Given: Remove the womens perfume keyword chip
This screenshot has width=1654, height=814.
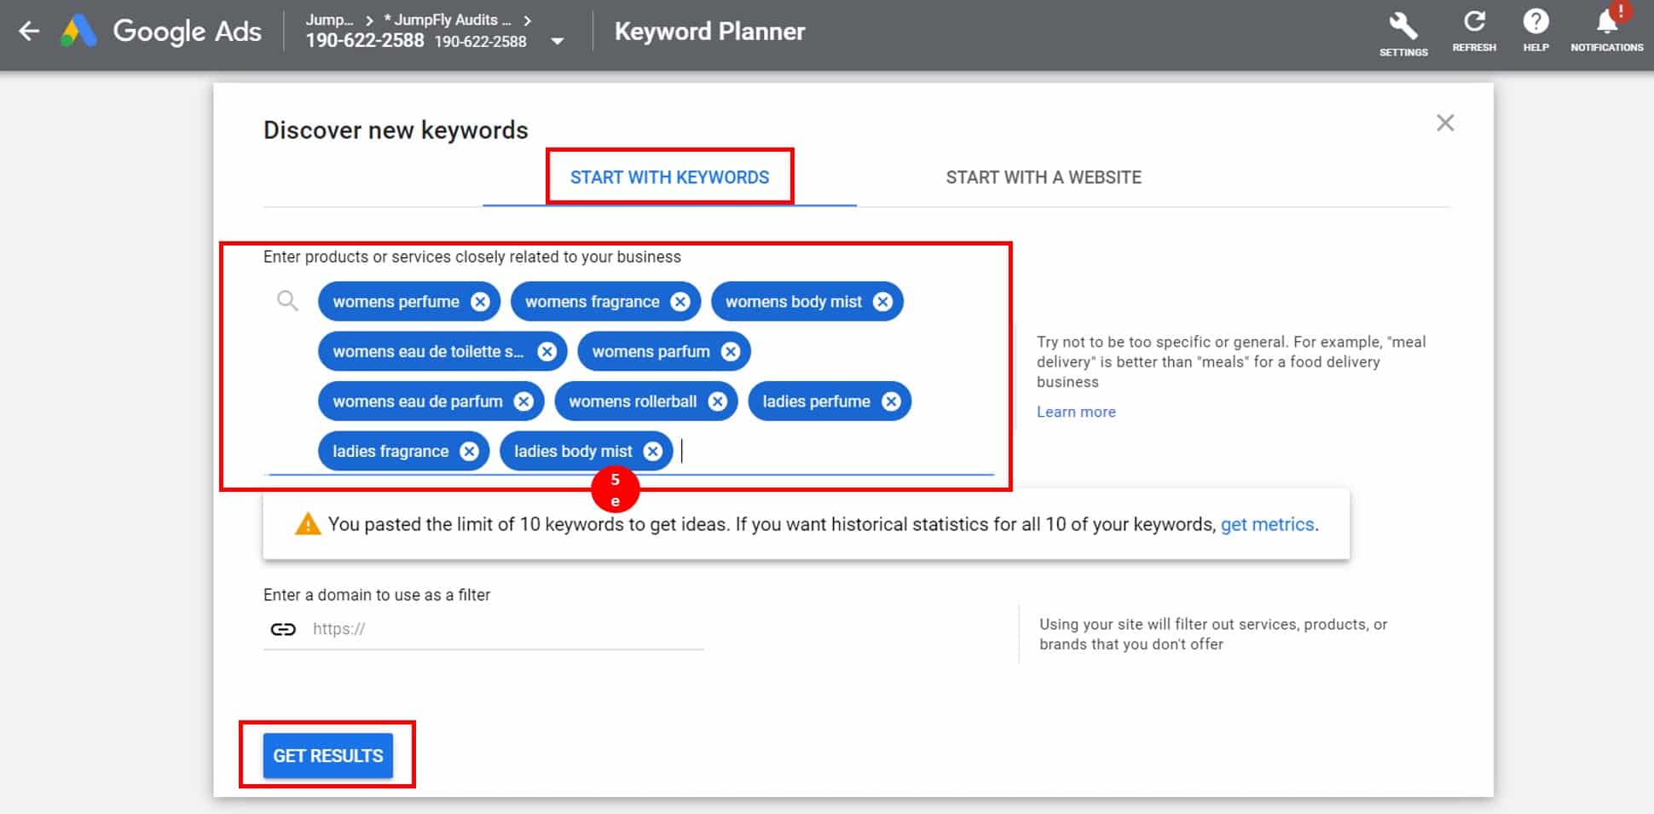Looking at the screenshot, I should (481, 302).
